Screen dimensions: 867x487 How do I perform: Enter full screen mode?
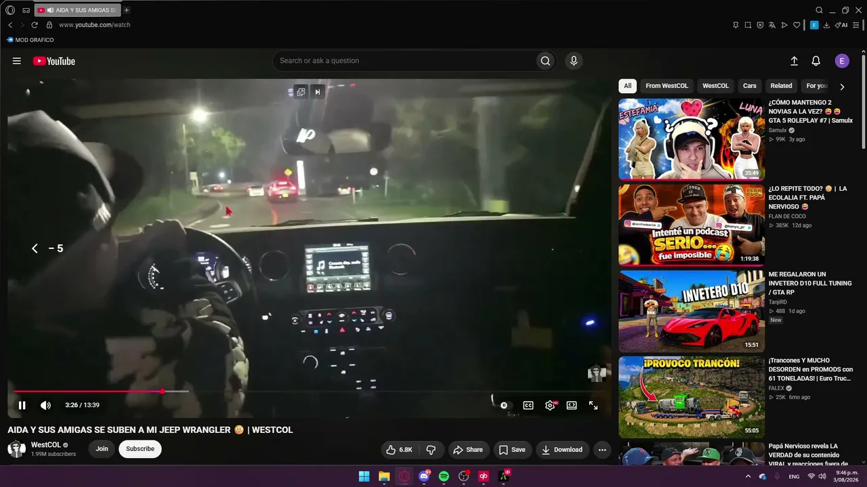pyautogui.click(x=593, y=405)
